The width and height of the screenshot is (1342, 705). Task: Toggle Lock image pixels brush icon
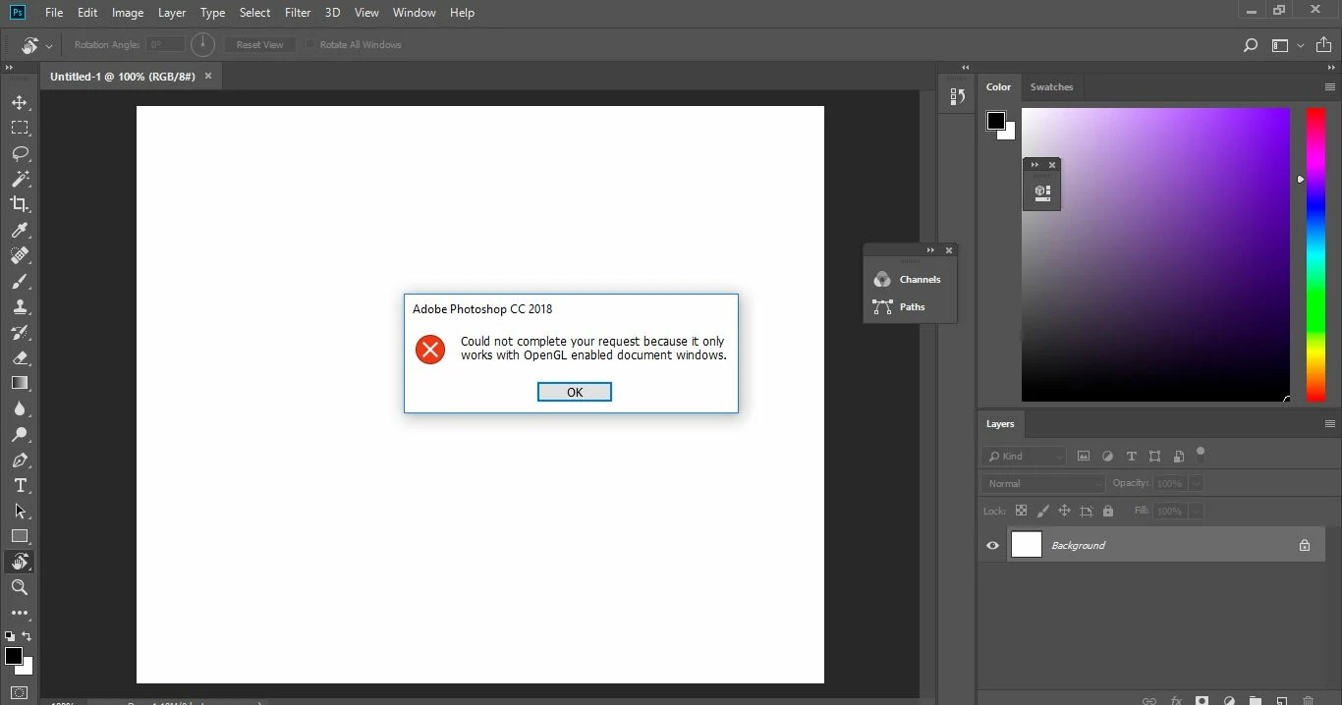tap(1042, 511)
